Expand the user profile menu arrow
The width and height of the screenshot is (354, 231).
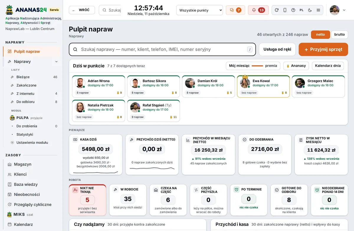[344, 10]
